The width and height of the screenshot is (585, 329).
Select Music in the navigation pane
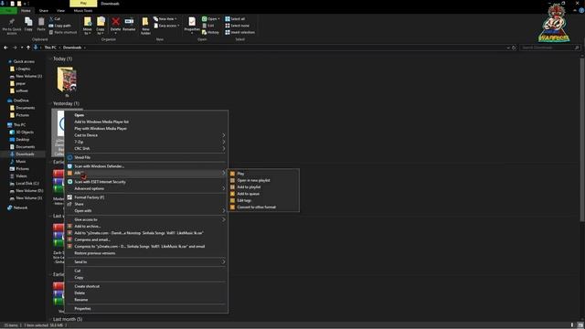point(21,162)
